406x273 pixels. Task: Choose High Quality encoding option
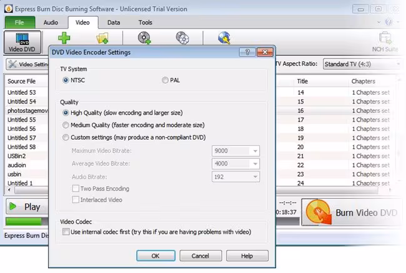[x=122, y=113]
